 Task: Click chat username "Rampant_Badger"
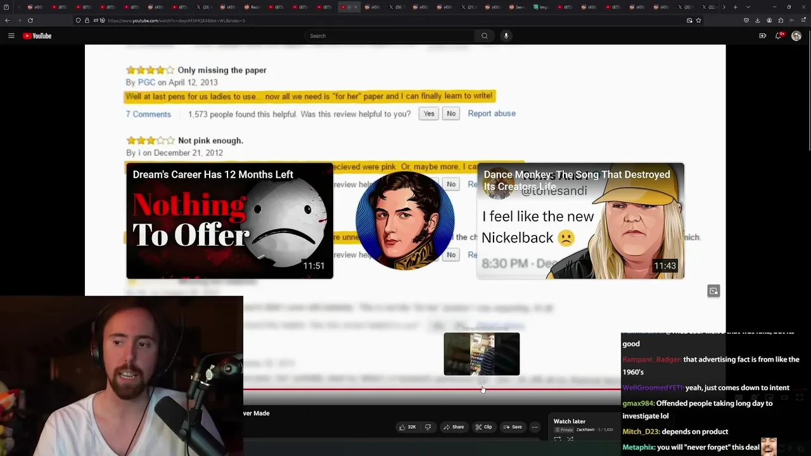pyautogui.click(x=652, y=360)
